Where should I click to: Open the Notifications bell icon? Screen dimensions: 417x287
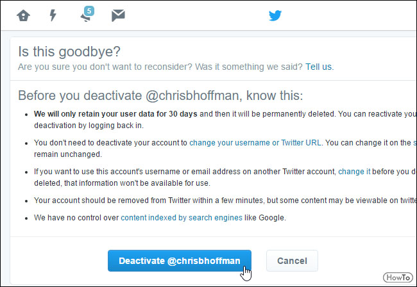85,17
